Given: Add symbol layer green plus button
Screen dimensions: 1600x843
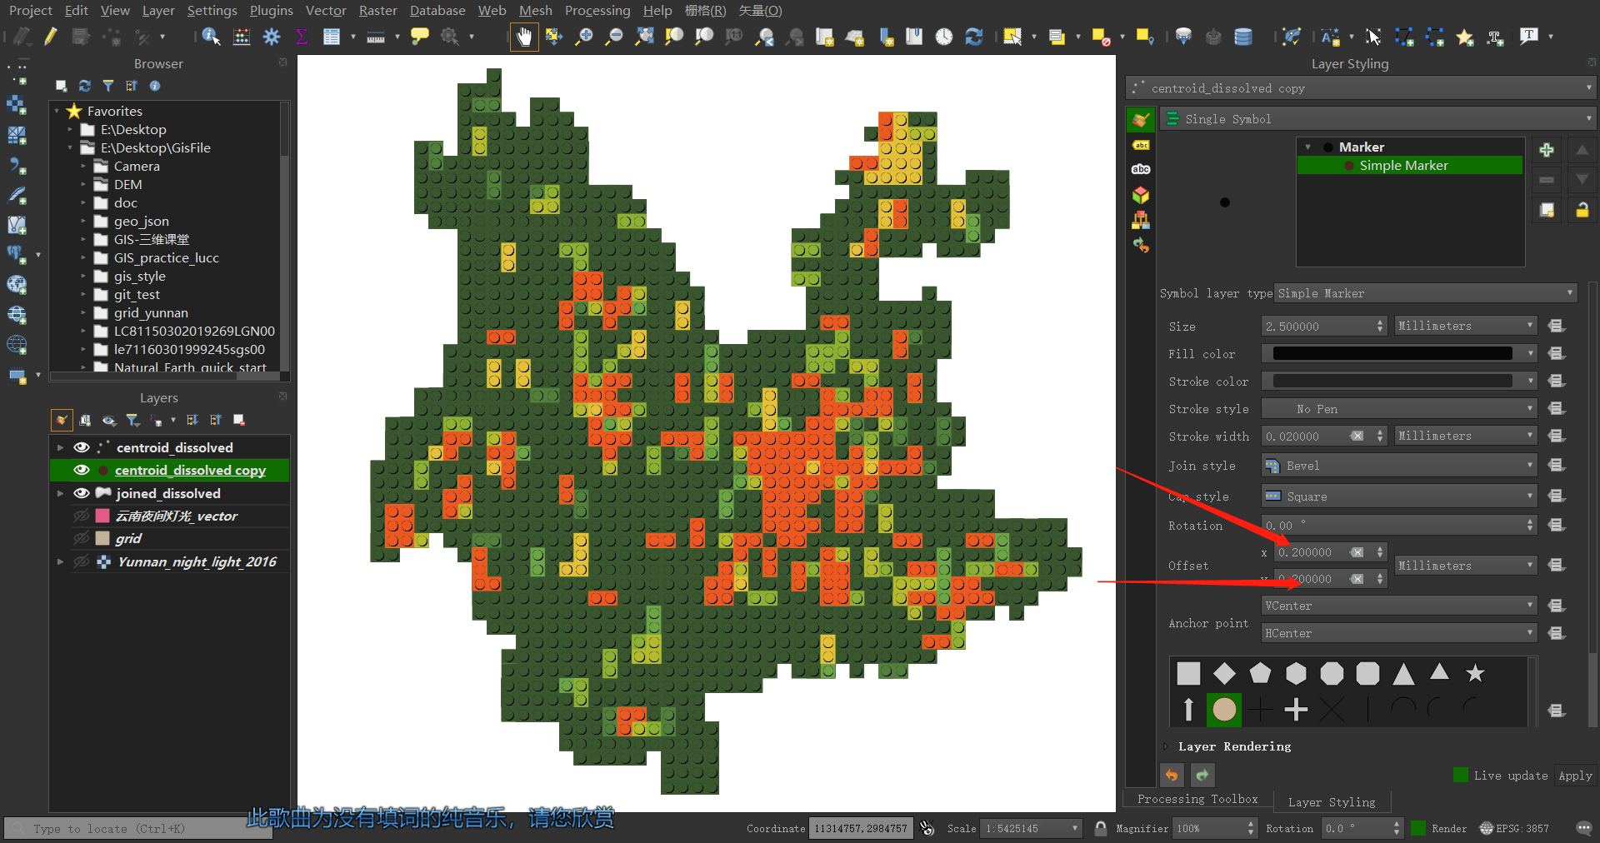Looking at the screenshot, I should (1547, 151).
